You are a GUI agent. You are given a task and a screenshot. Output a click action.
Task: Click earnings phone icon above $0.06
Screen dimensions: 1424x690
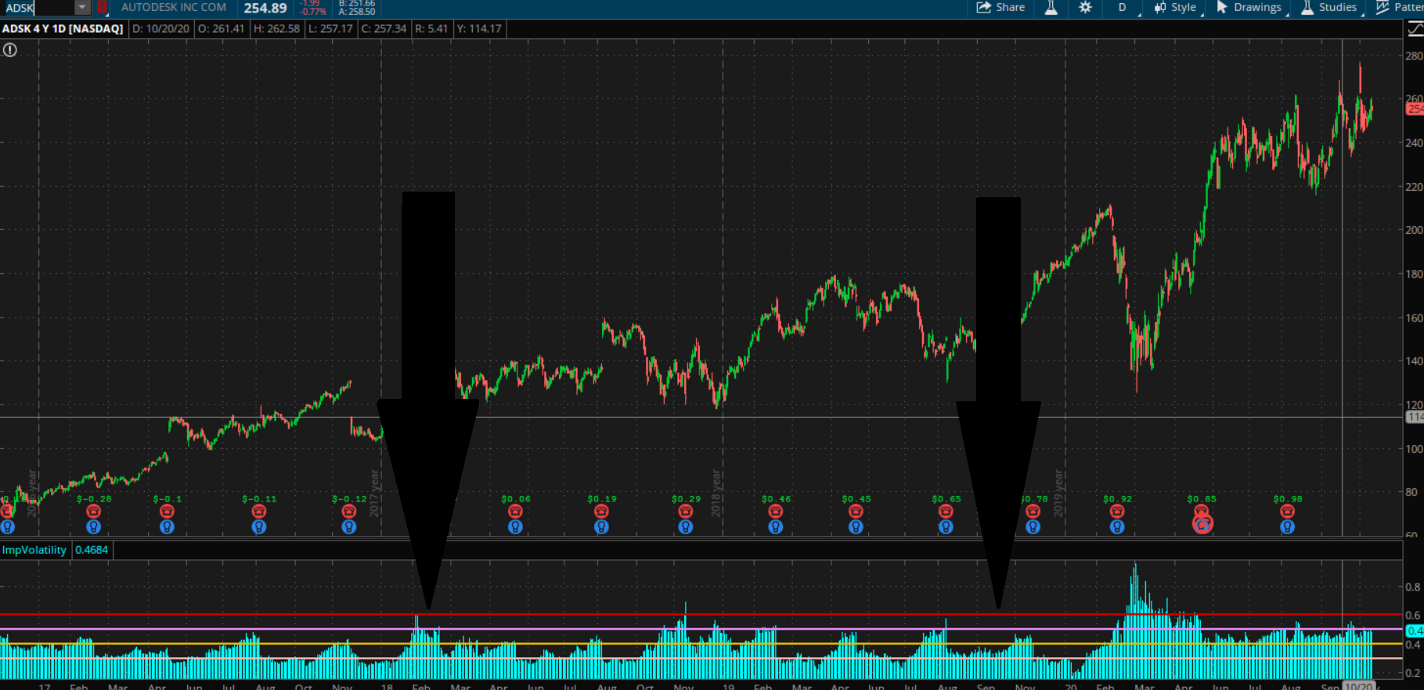click(515, 511)
